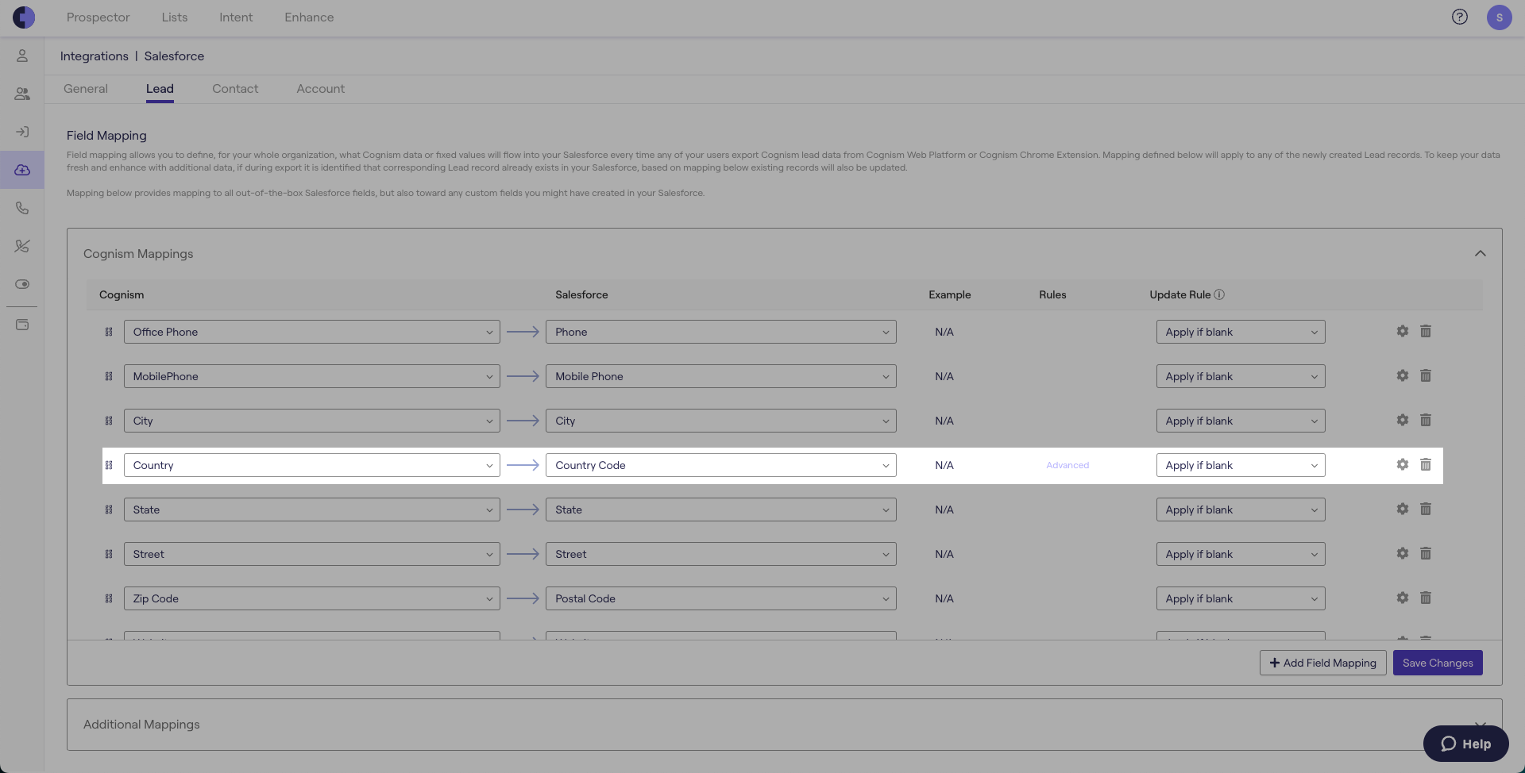
Task: Open settings gear for Street row
Action: [1403, 553]
